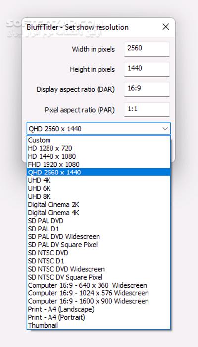The image size is (198, 347).
Task: Pick Print - A4 (Portrait) preset
Action: (99, 317)
